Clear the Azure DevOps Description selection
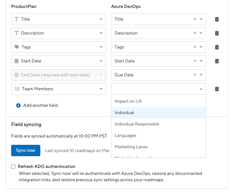The height and width of the screenshot is (192, 234). coord(195,33)
